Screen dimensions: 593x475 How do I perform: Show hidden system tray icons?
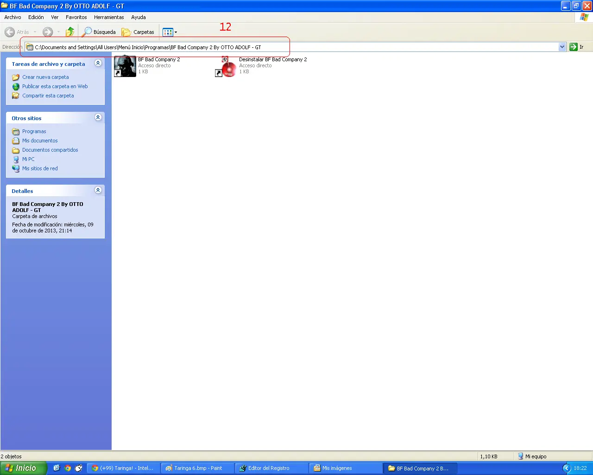(567, 468)
